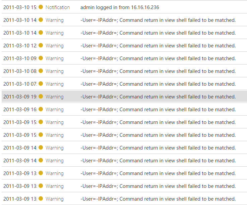Select the timestamp '2011-03-10 08:'
247x205 pixels.
[20, 71]
